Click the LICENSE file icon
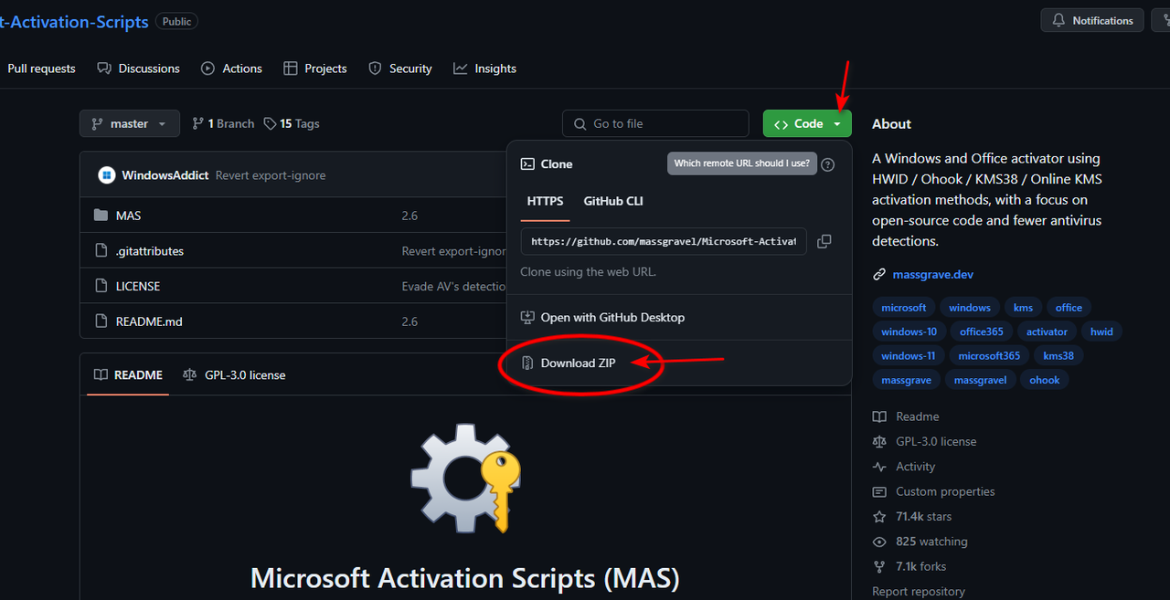This screenshot has width=1170, height=600. click(101, 286)
